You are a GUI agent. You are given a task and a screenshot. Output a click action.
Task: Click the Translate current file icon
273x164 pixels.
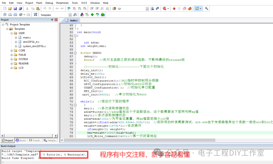point(5,15)
